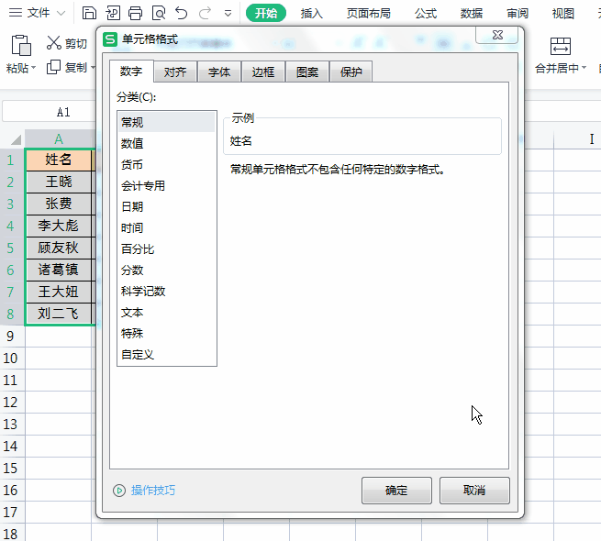Click cell containing 诸葛镇
The height and width of the screenshot is (541, 601).
pyautogui.click(x=58, y=270)
